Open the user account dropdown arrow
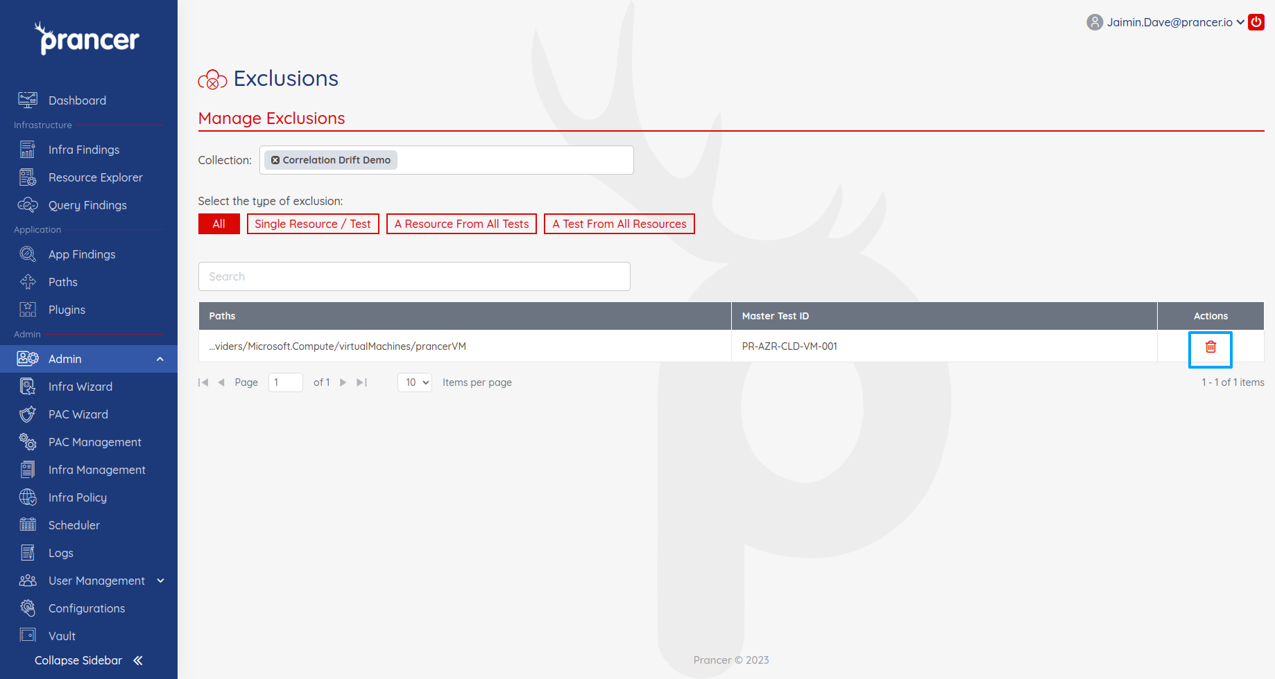This screenshot has height=679, width=1275. pyautogui.click(x=1240, y=22)
